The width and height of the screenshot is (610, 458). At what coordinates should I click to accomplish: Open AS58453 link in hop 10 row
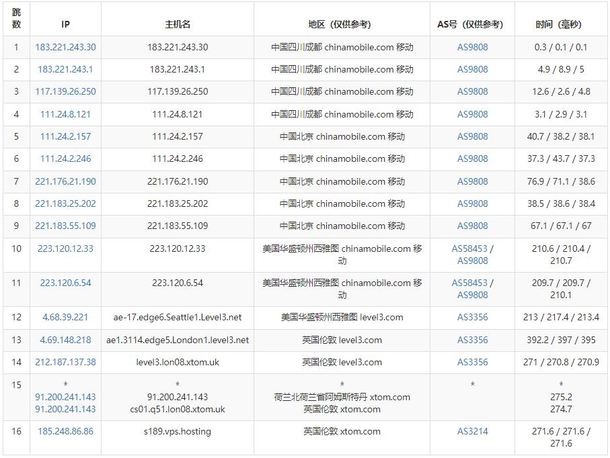[469, 248]
